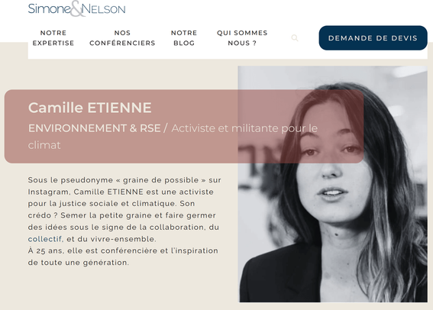Image resolution: width=433 pixels, height=310 pixels.
Task: Open the Nos Conférenciers menu
Action: (x=122, y=38)
